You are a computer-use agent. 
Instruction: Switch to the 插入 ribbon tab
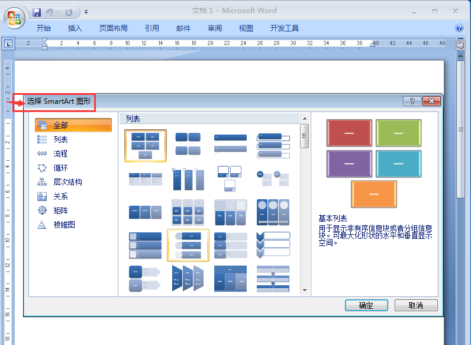point(75,28)
